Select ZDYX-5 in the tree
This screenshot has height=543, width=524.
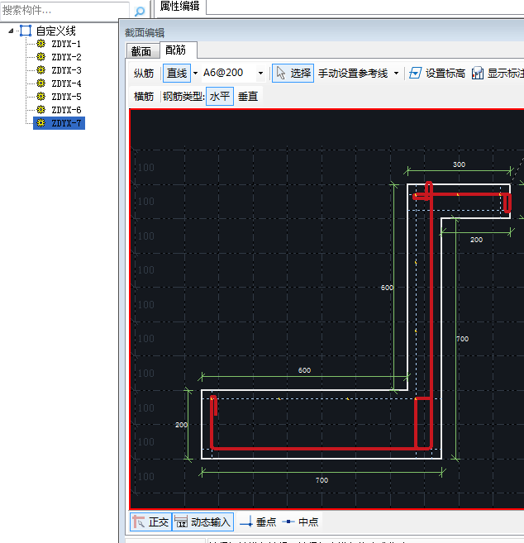pos(66,97)
